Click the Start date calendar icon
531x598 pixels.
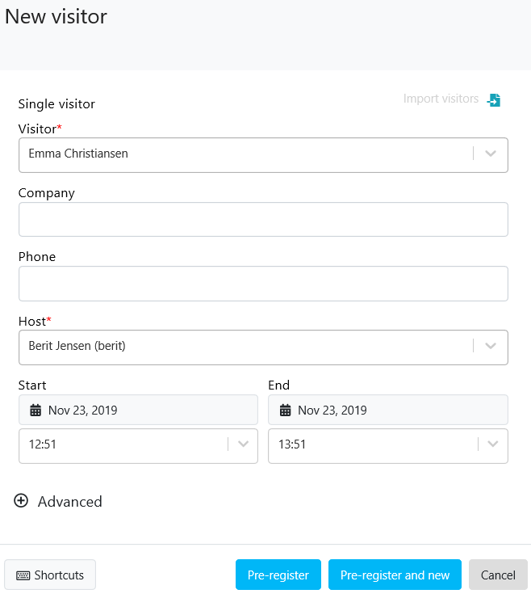coord(36,411)
